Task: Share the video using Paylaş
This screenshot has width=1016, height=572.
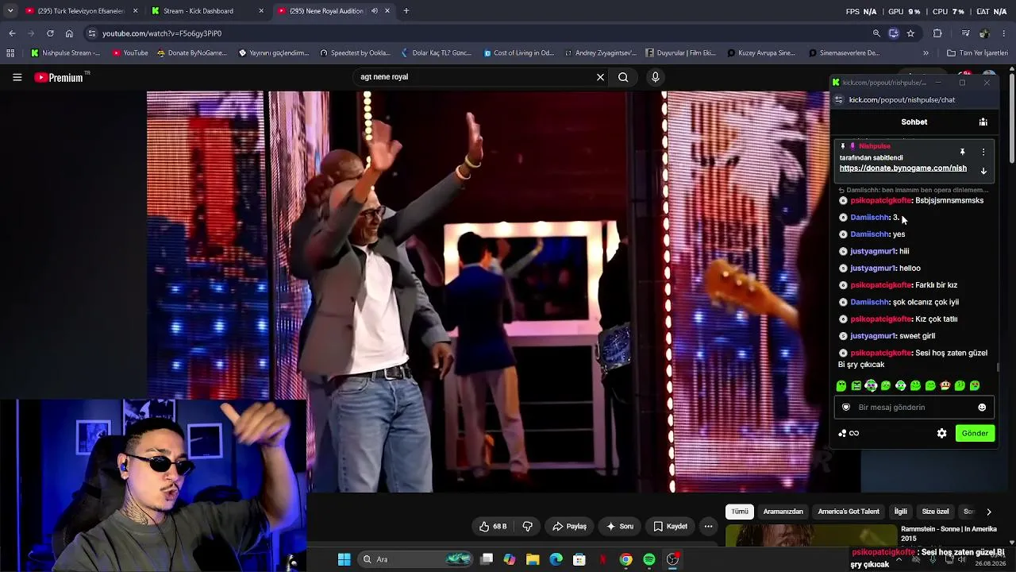Action: [x=569, y=526]
